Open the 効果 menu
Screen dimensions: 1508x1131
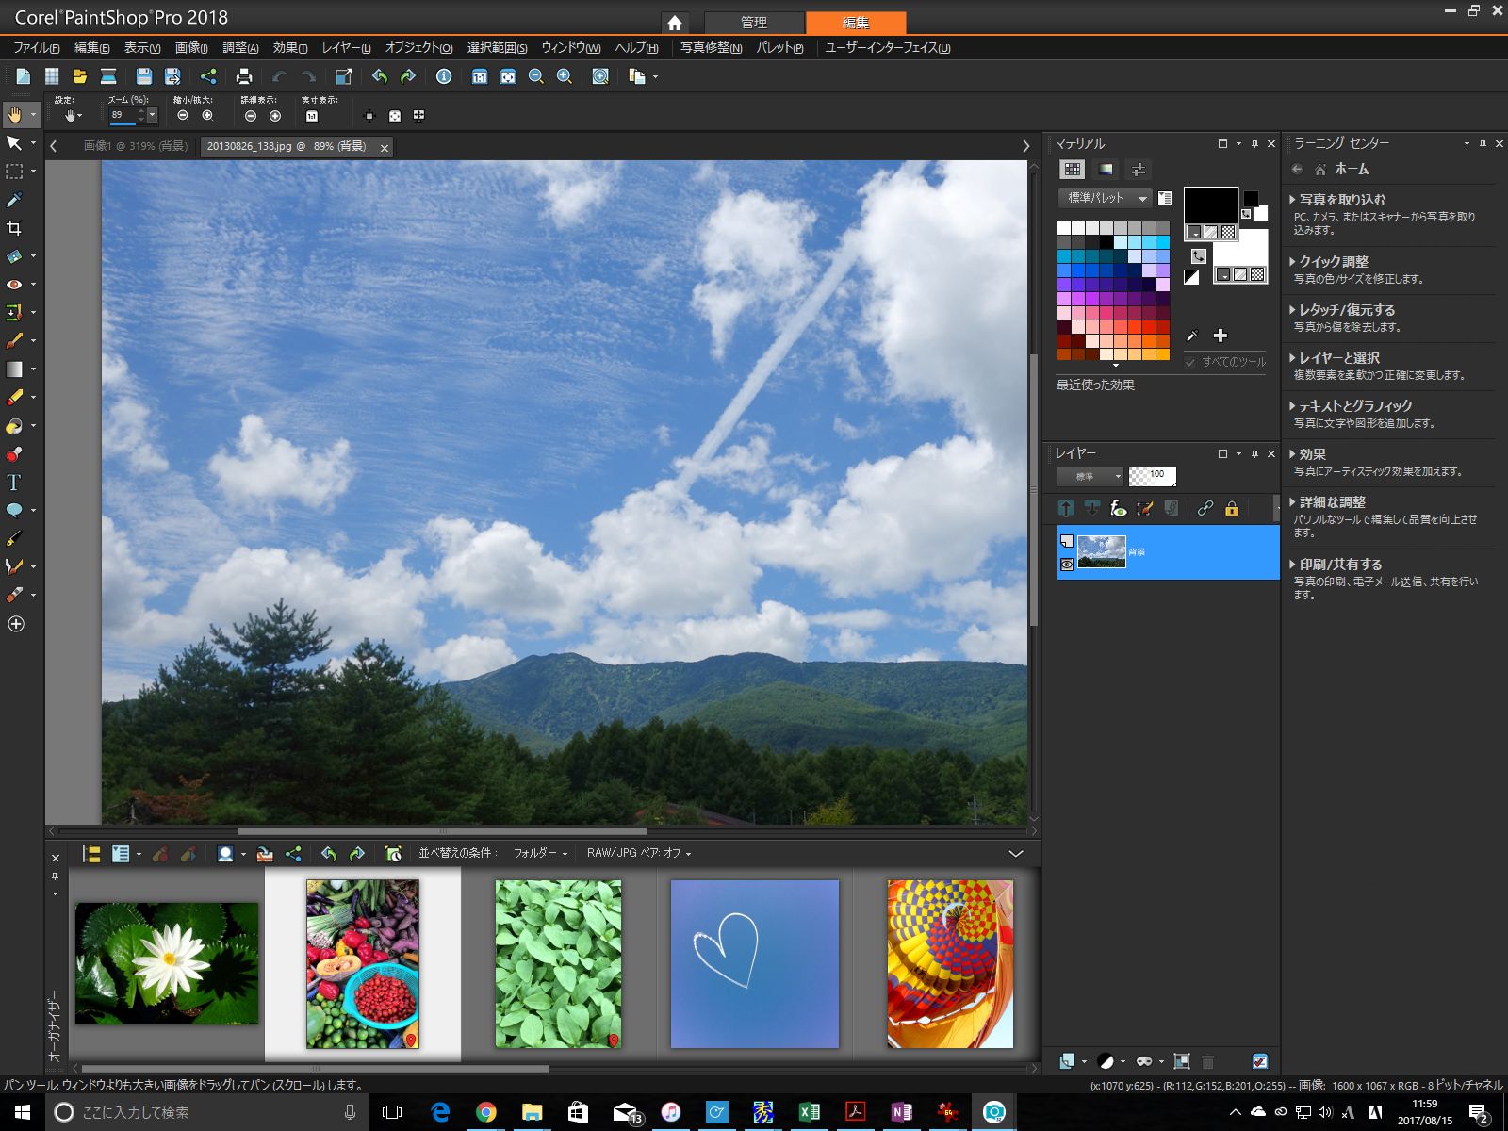coord(290,48)
